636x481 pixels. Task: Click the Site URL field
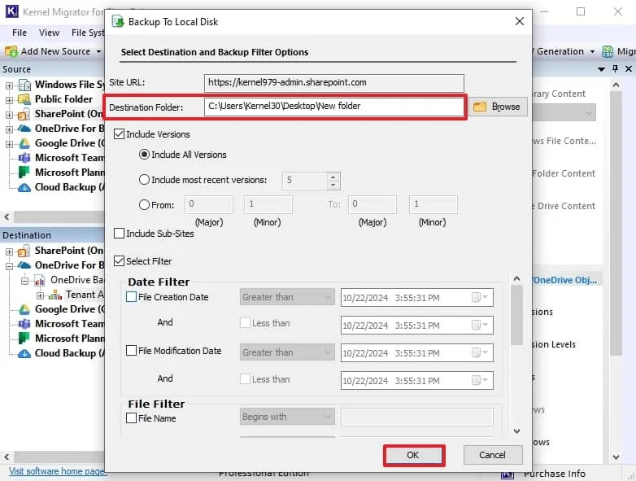click(334, 83)
